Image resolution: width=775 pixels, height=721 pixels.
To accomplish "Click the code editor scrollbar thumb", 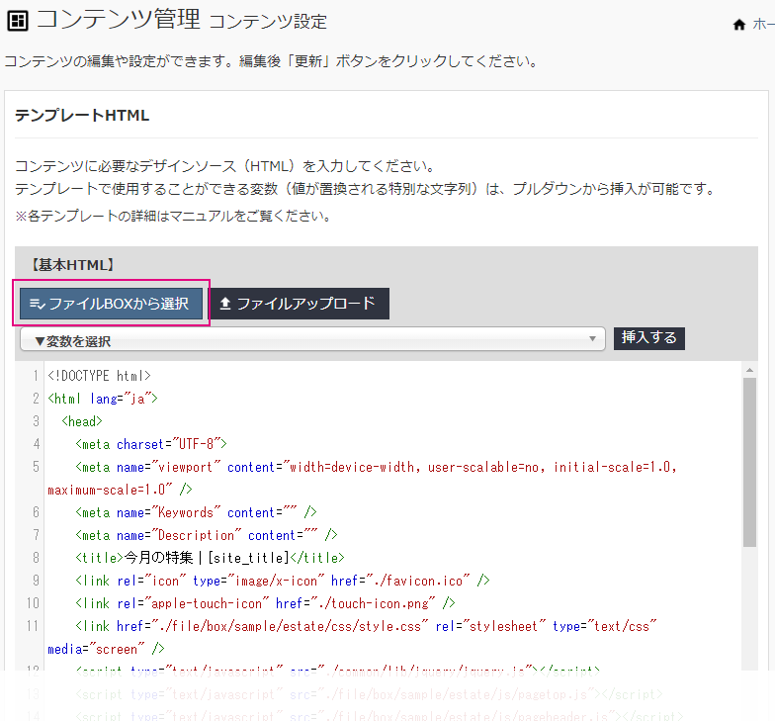I will 749,463.
